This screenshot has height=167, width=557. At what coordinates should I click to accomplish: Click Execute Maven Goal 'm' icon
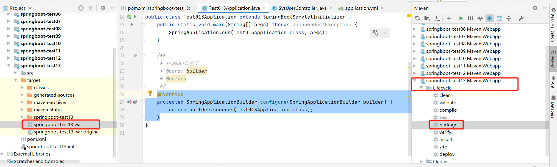click(470, 18)
